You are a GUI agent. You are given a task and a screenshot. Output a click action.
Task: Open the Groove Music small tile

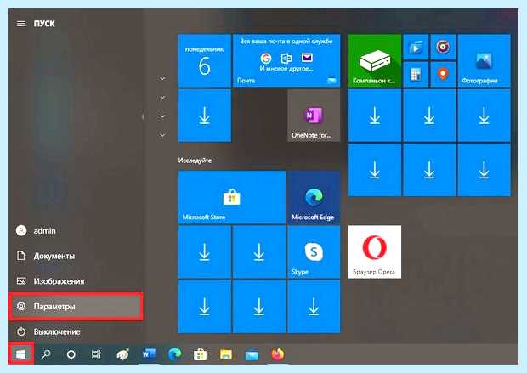point(443,47)
